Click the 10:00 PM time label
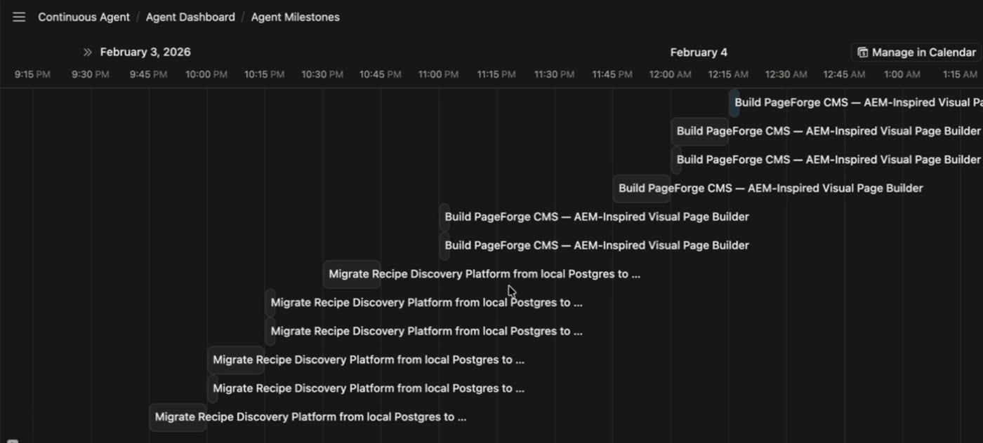Screen dimensions: 983x443 click(206, 74)
